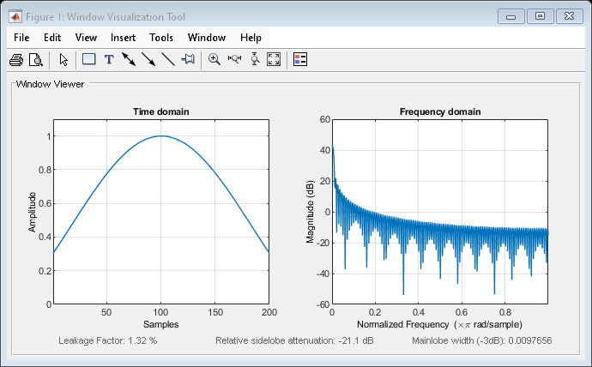Select the Edit Plot arrow pointer tool
The width and height of the screenshot is (592, 367).
tap(63, 60)
